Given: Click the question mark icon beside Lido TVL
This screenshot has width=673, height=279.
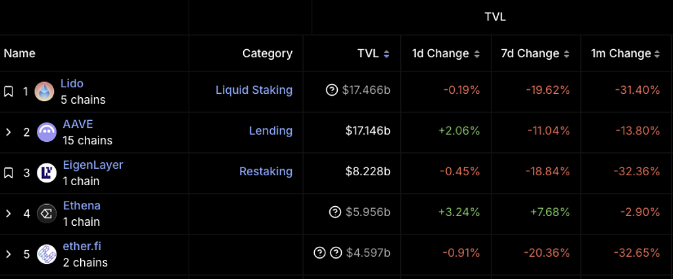Looking at the screenshot, I should [x=332, y=90].
